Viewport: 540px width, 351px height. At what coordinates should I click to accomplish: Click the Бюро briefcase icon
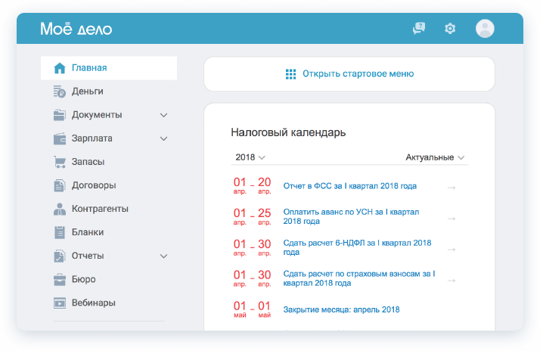60,279
